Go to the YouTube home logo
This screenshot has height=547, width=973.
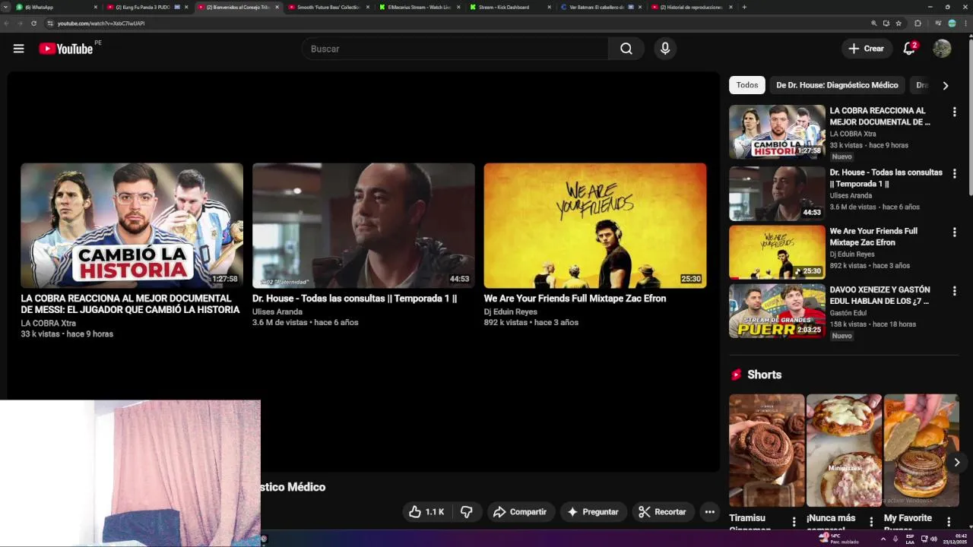[x=65, y=49]
